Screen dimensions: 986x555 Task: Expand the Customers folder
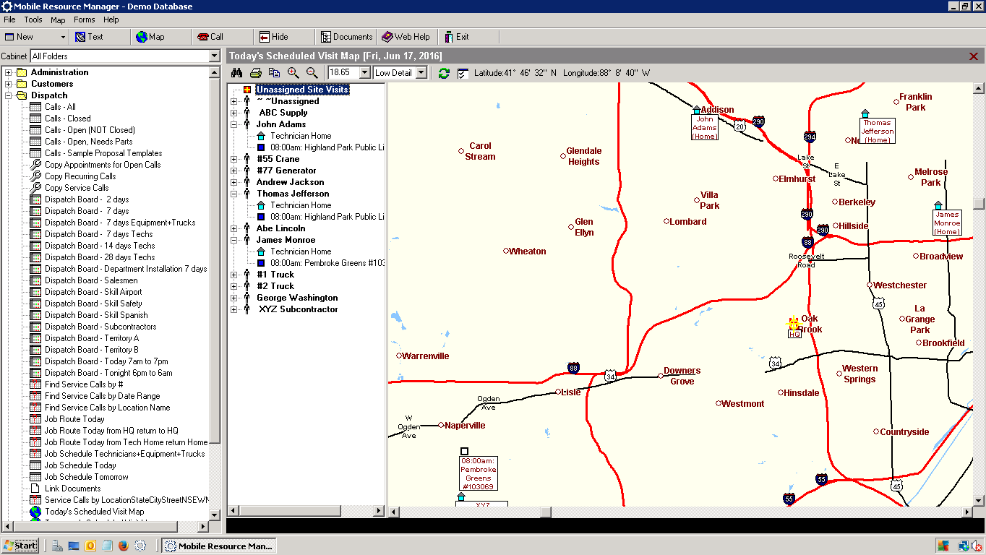[9, 84]
